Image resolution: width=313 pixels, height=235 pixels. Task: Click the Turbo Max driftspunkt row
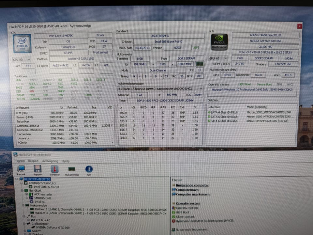(64, 121)
